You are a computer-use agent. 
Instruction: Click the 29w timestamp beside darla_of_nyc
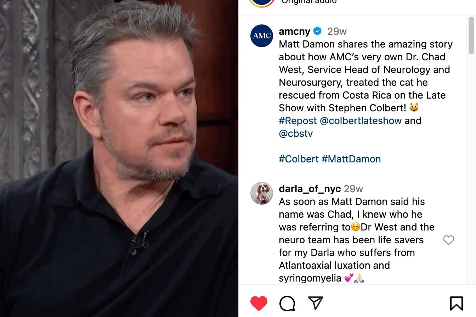(353, 189)
